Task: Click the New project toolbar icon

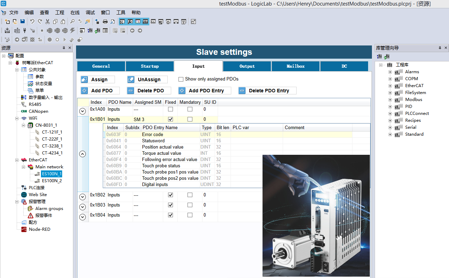Action: [7, 22]
